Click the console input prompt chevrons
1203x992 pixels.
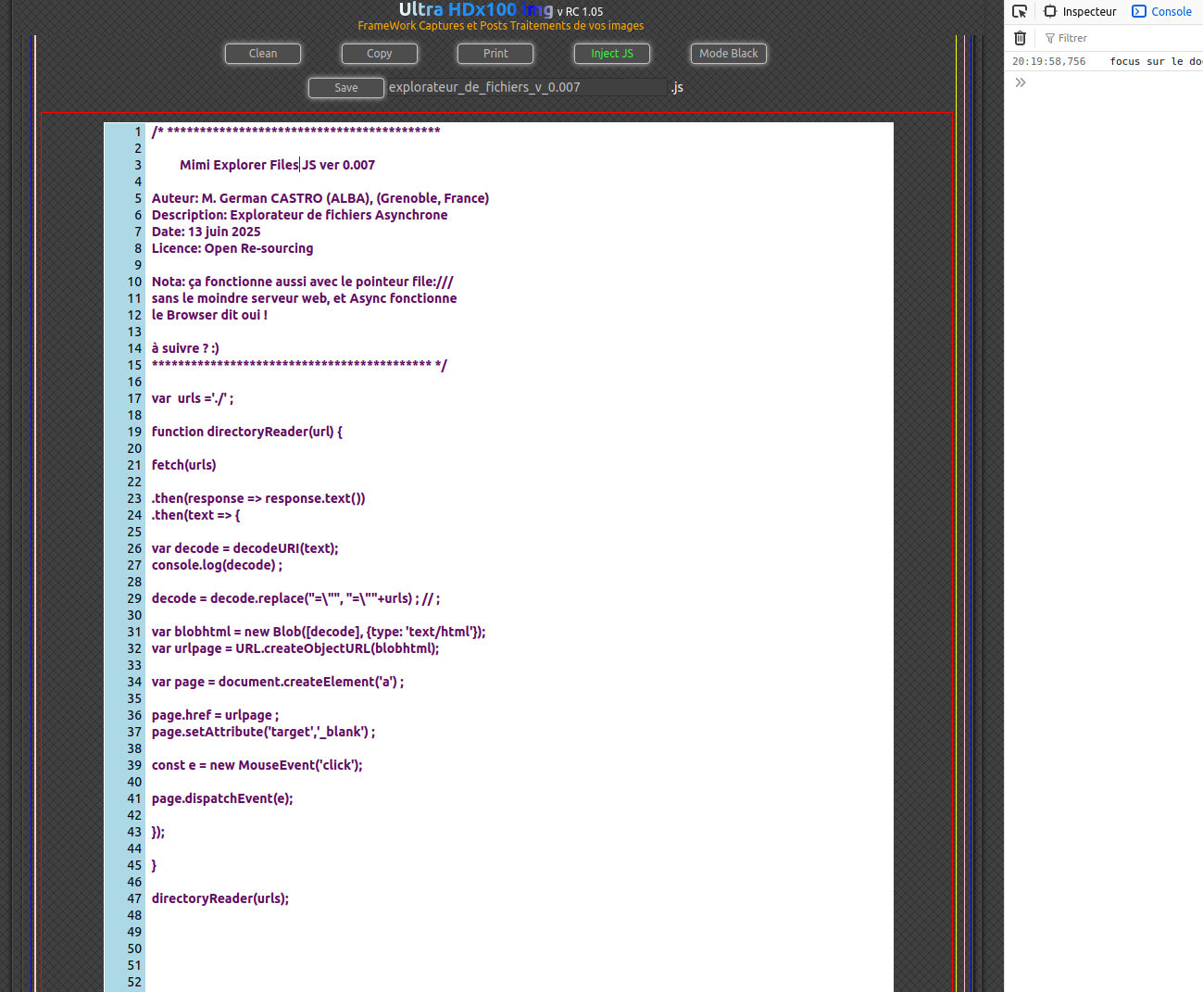pyautogui.click(x=1021, y=82)
